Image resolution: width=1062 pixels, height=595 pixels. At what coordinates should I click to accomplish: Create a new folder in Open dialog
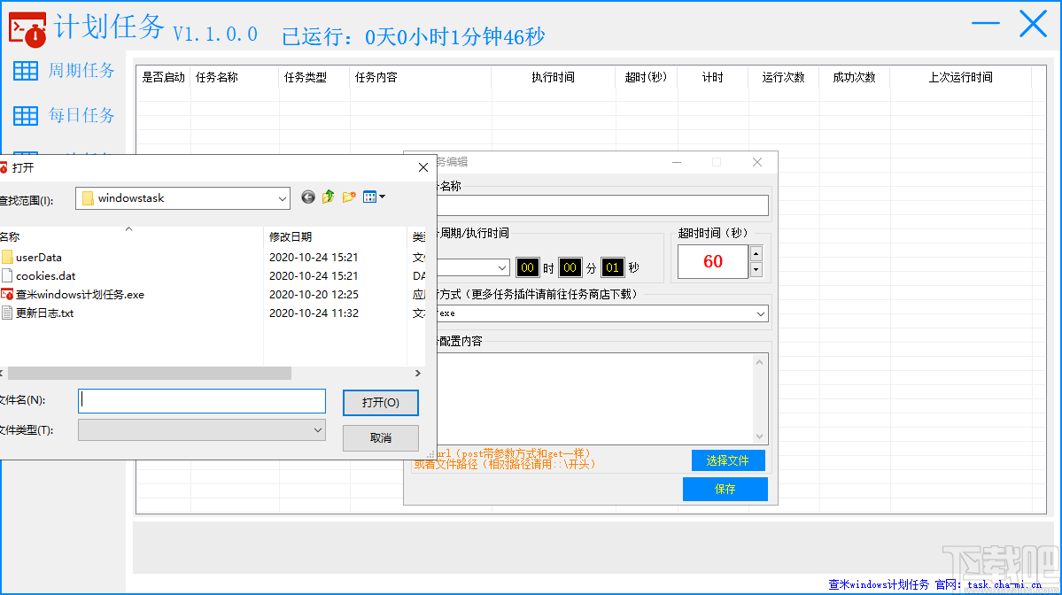348,197
